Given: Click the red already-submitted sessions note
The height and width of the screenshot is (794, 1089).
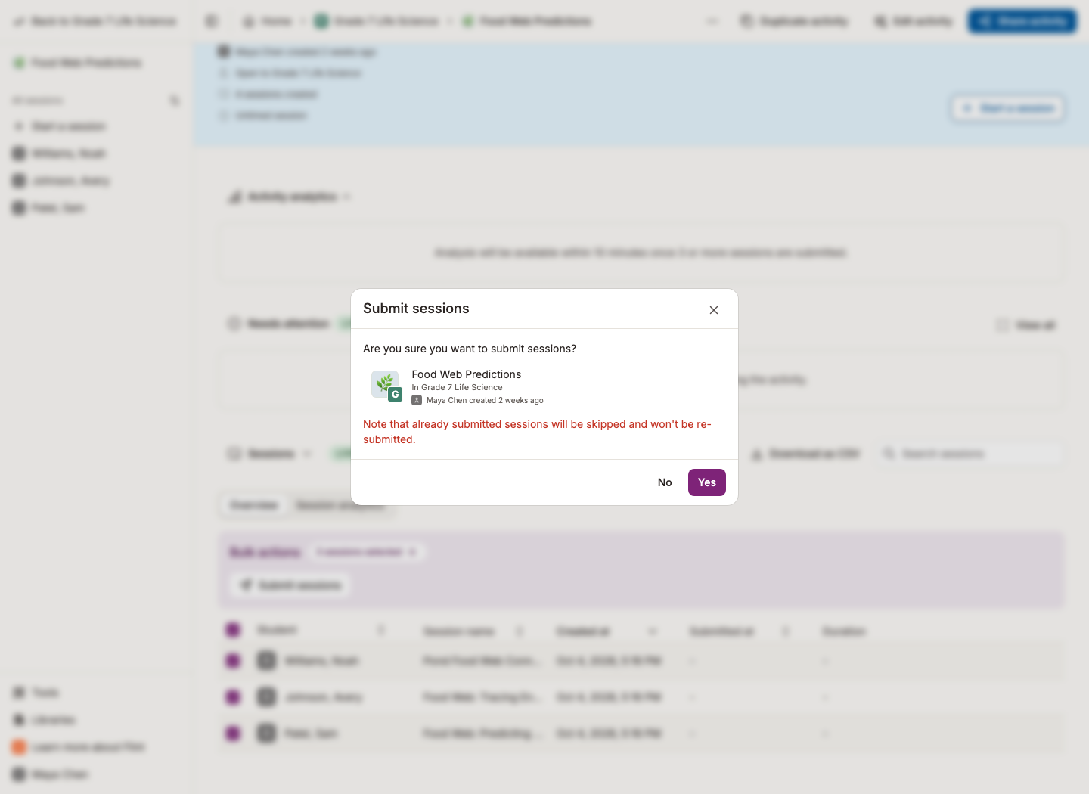Looking at the screenshot, I should pyautogui.click(x=537, y=432).
